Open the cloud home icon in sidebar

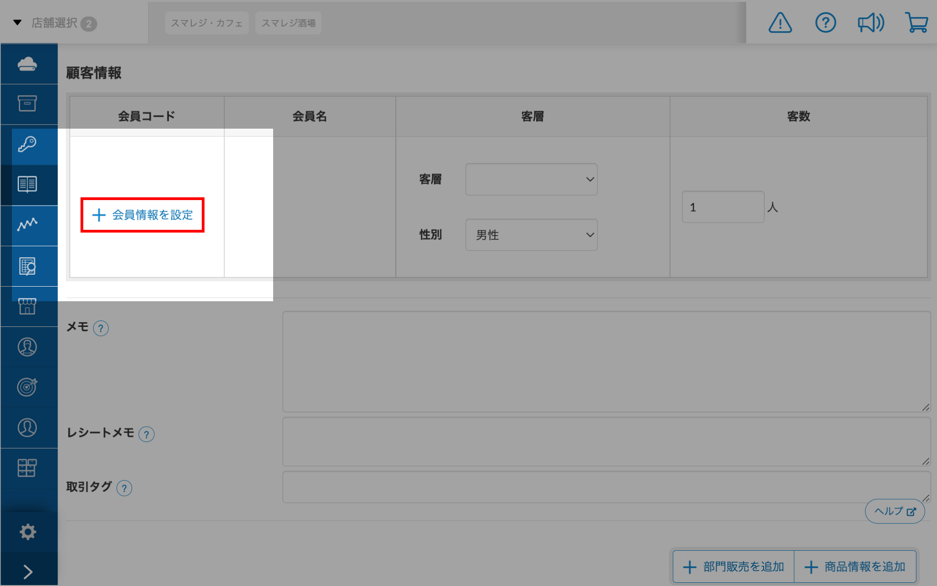coord(27,64)
